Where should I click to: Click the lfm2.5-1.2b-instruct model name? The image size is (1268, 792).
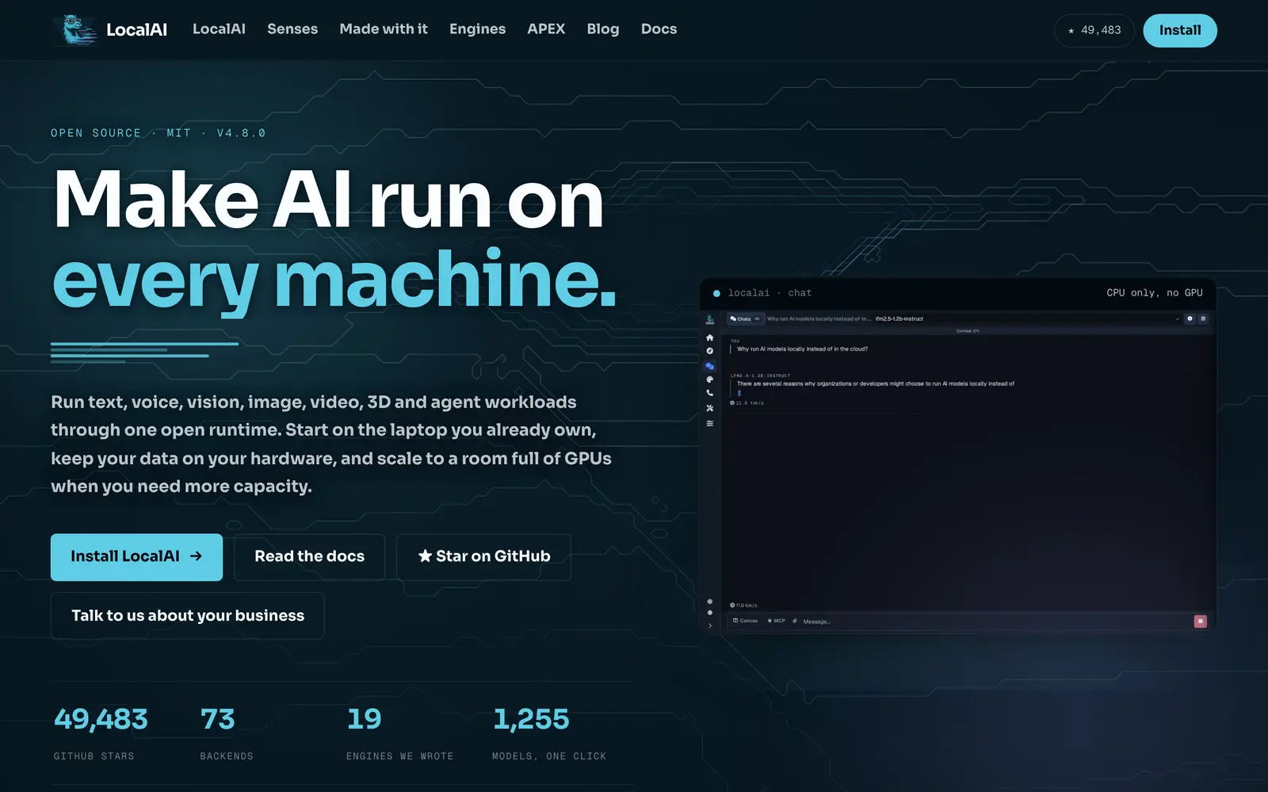pos(899,319)
